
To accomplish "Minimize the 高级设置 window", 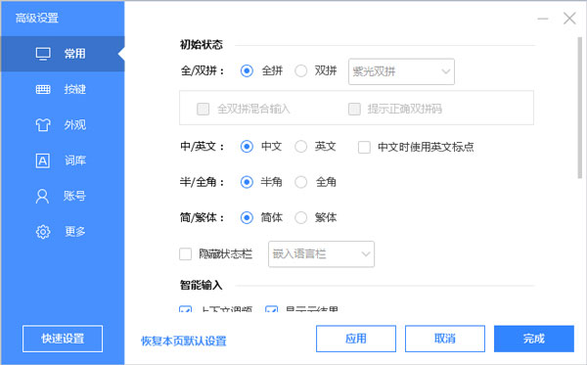I will click(543, 19).
